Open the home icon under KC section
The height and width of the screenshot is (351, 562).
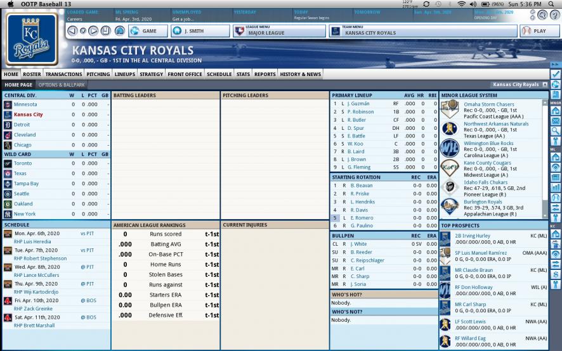pyautogui.click(x=556, y=234)
